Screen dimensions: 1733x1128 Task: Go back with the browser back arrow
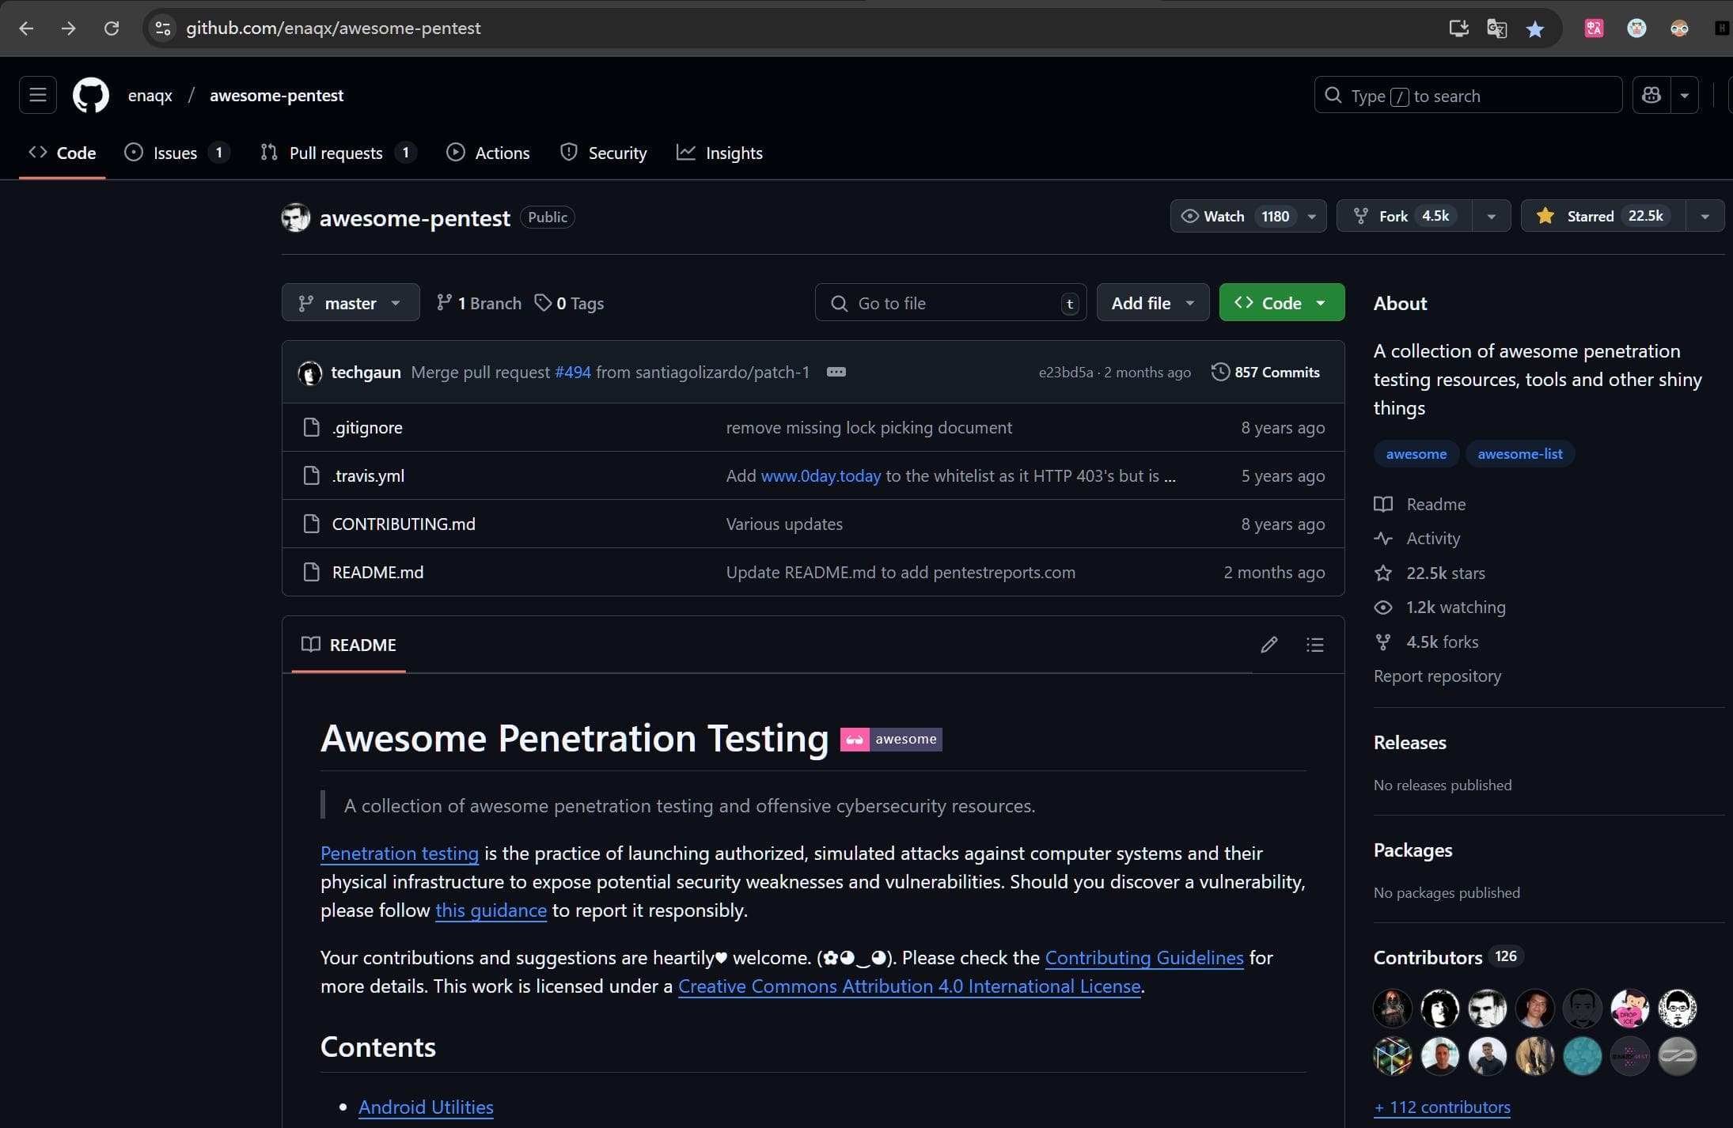[x=26, y=28]
